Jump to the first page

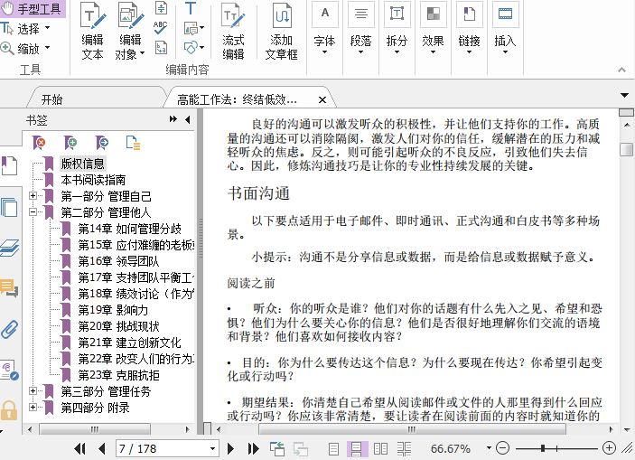click(79, 448)
